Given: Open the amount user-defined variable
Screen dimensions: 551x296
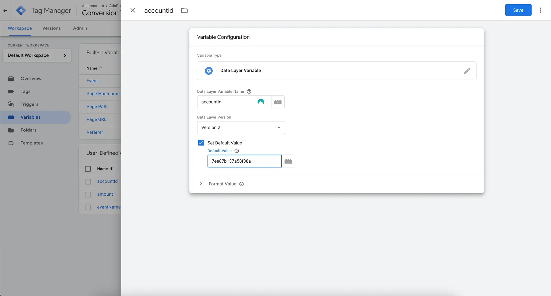Looking at the screenshot, I should [105, 194].
